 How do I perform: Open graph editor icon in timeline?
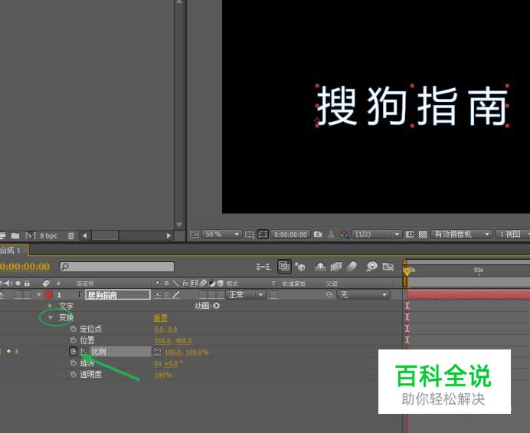click(388, 267)
